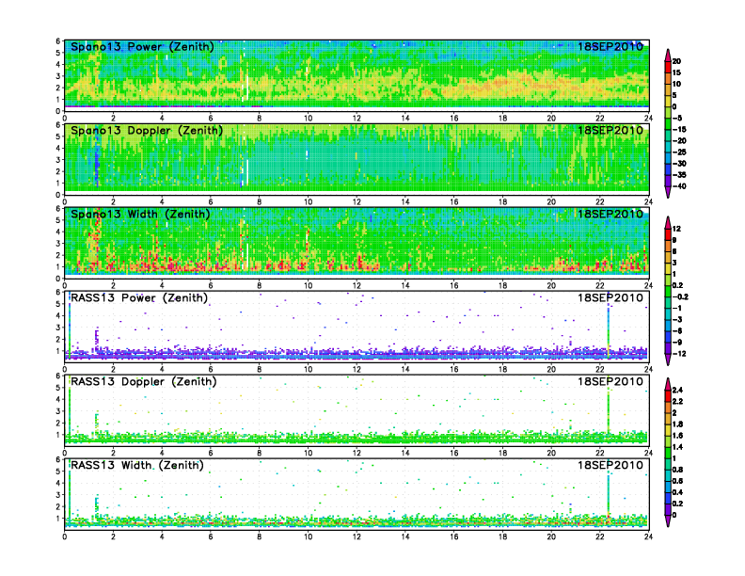Click the "1.6" color bar label
Viewport: 745px width, 576px height.
[677, 436]
